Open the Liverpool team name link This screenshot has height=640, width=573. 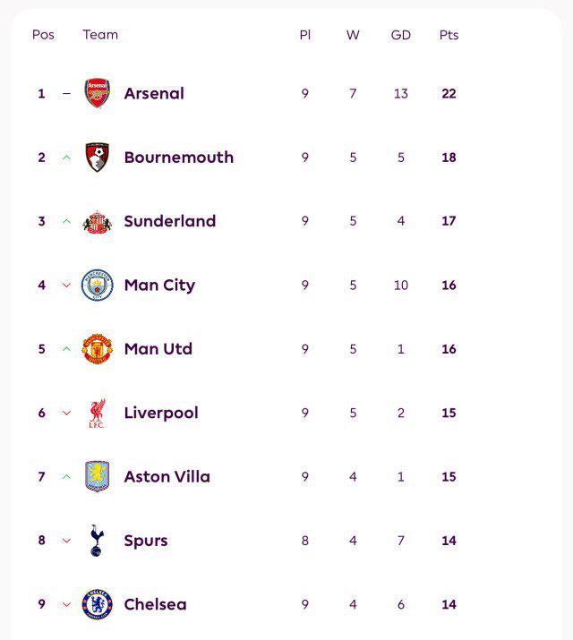coord(161,413)
